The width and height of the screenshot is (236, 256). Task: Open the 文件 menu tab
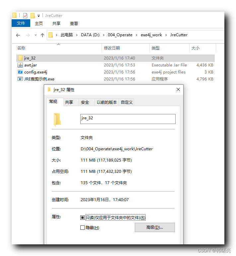pos(21,23)
